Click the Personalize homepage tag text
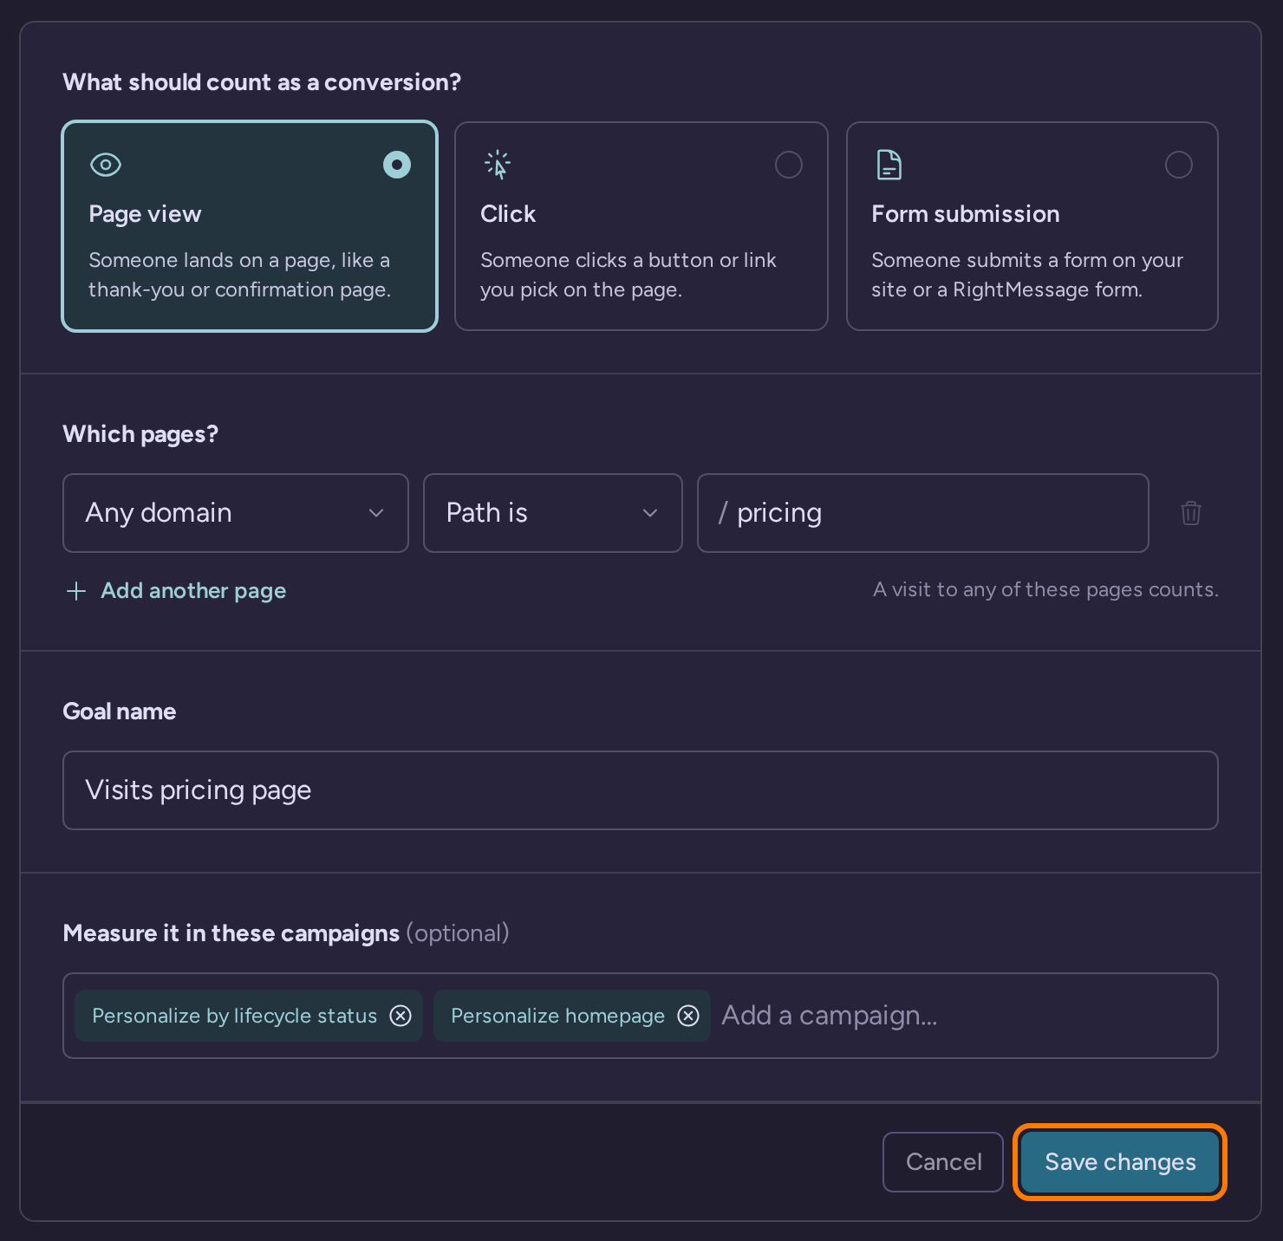The image size is (1283, 1241). (x=558, y=1016)
